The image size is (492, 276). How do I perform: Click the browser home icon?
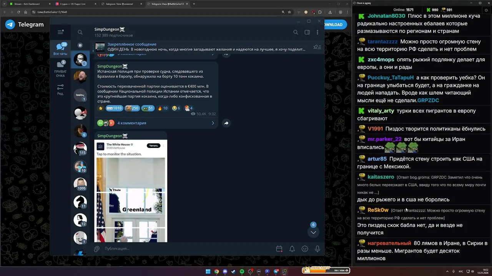point(26,12)
